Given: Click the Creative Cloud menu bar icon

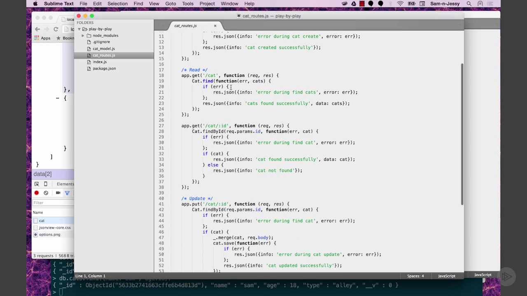Looking at the screenshot, I should (345, 4).
